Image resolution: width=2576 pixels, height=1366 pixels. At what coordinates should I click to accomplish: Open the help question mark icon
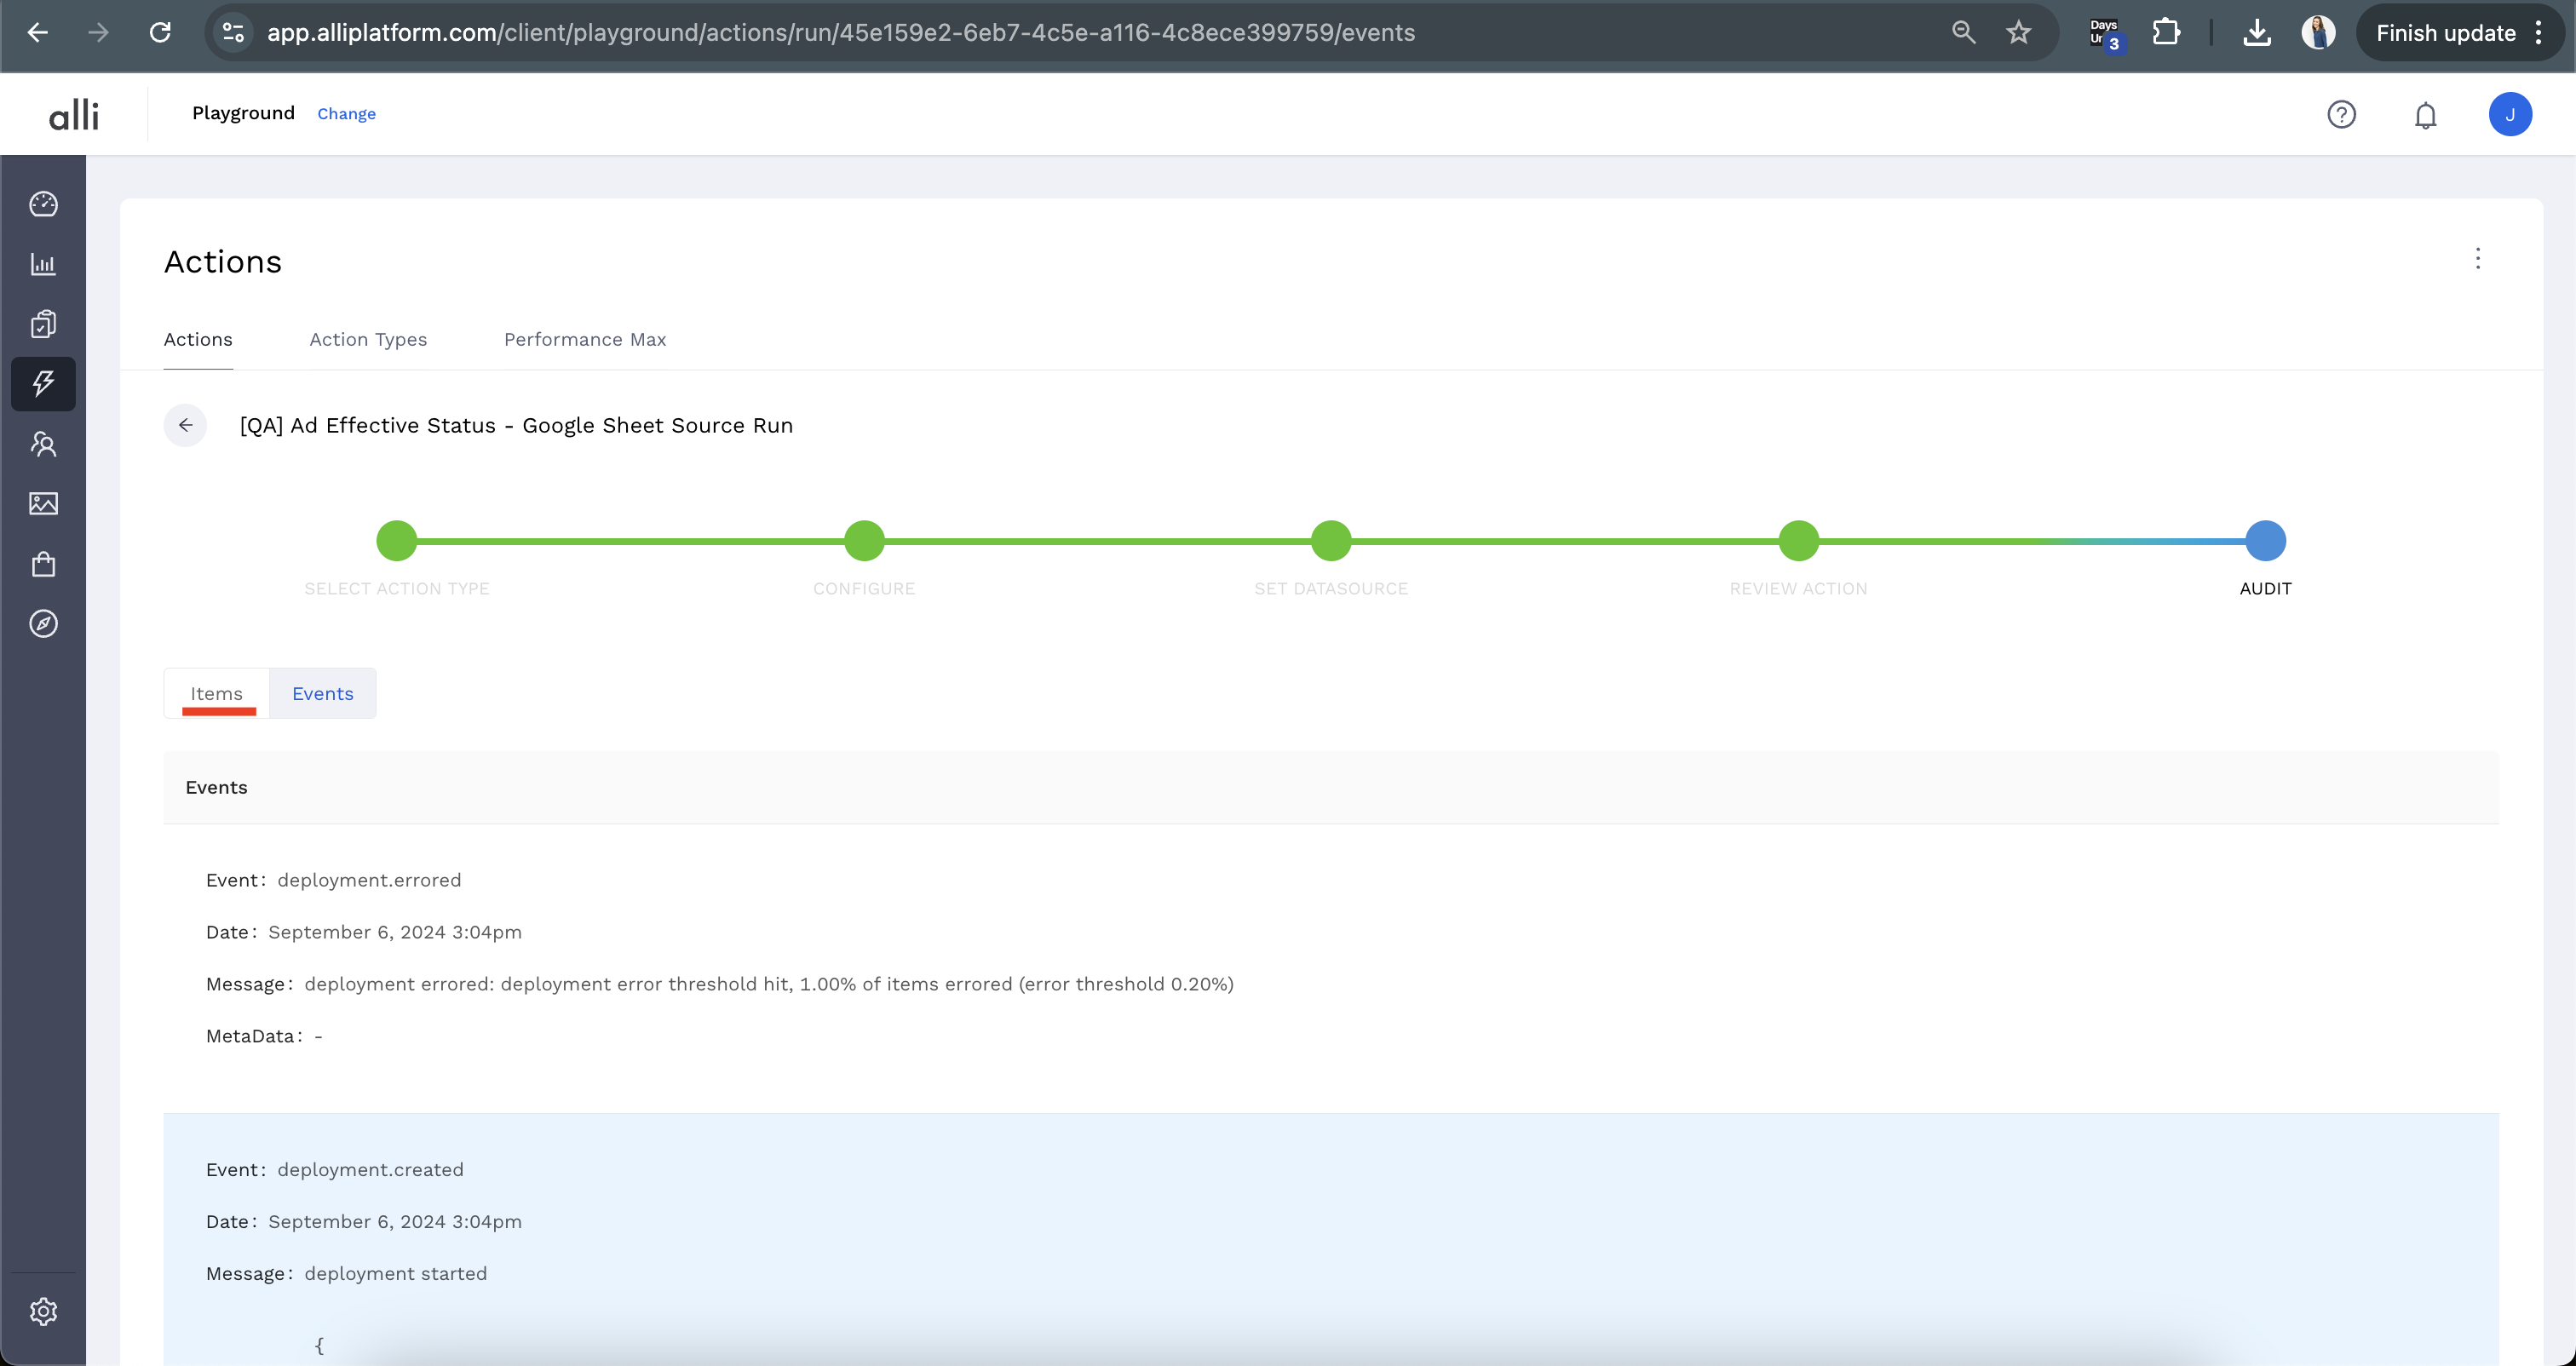click(x=2341, y=115)
